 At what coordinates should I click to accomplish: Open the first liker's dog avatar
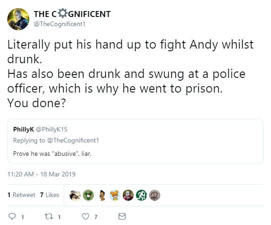(x=75, y=195)
